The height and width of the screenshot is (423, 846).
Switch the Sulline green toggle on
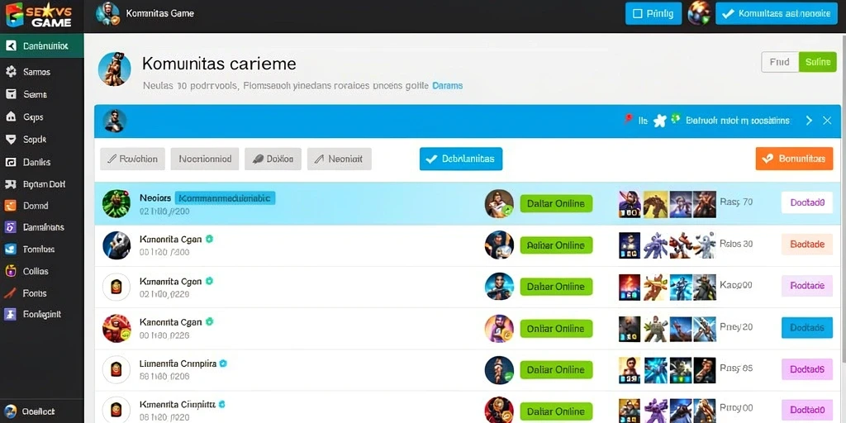click(x=817, y=62)
